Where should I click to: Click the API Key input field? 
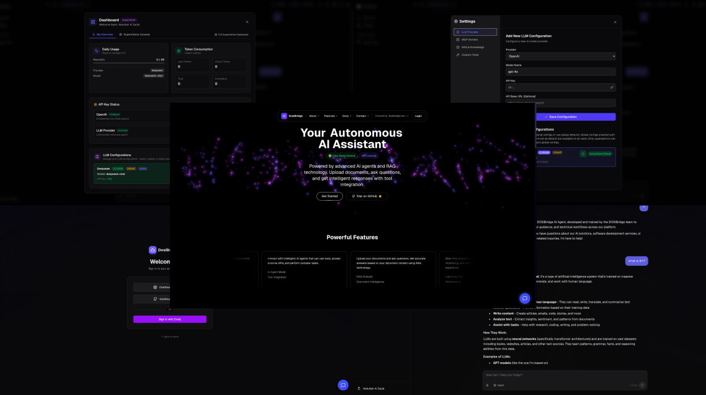pyautogui.click(x=561, y=87)
